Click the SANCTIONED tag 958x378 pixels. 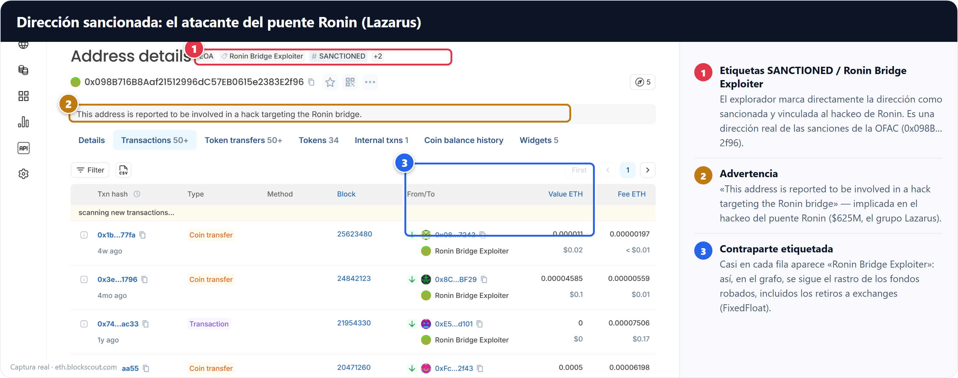pyautogui.click(x=338, y=56)
